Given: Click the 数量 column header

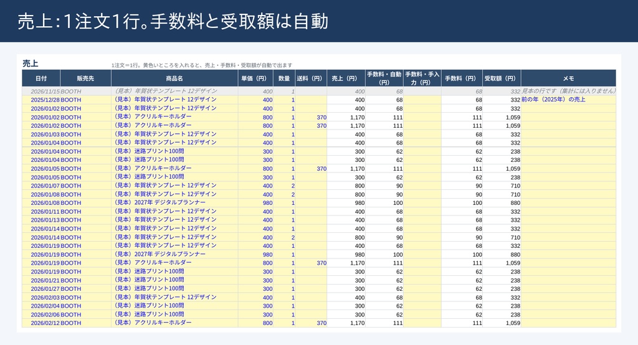Looking at the screenshot, I should (284, 78).
